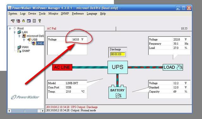Viewport: 202px width, 119px height.
Task: Click the hammer tools toolbar icon
Action: 13,21
